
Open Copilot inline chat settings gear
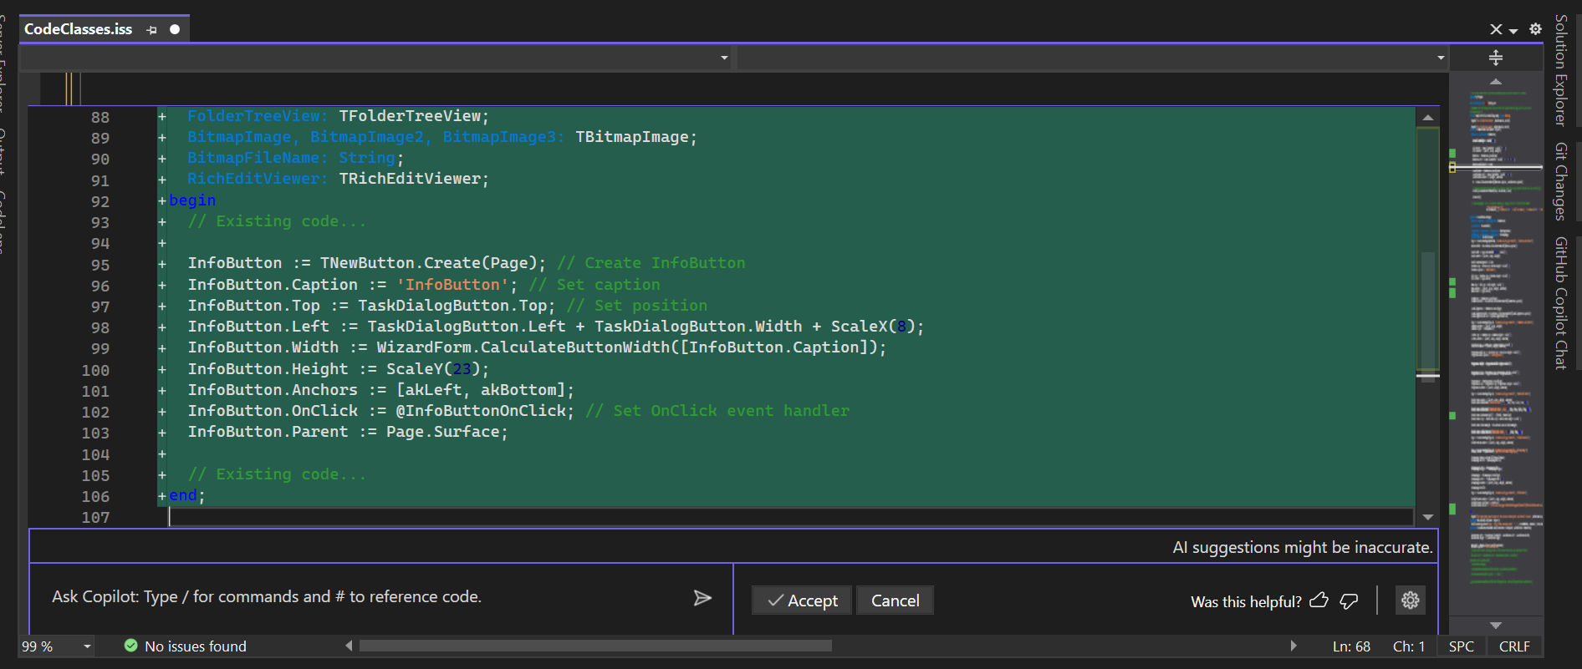pos(1411,600)
